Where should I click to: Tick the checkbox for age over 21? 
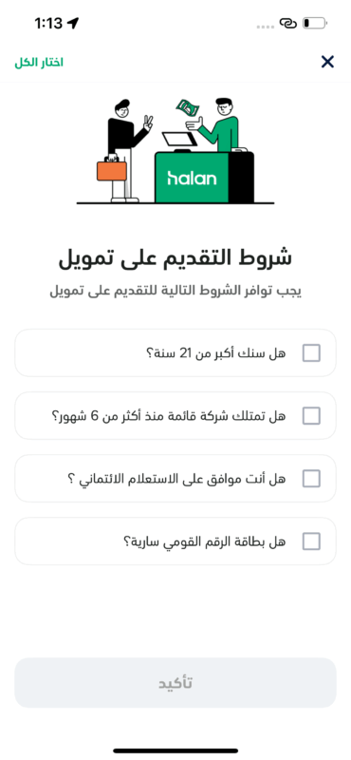point(311,352)
